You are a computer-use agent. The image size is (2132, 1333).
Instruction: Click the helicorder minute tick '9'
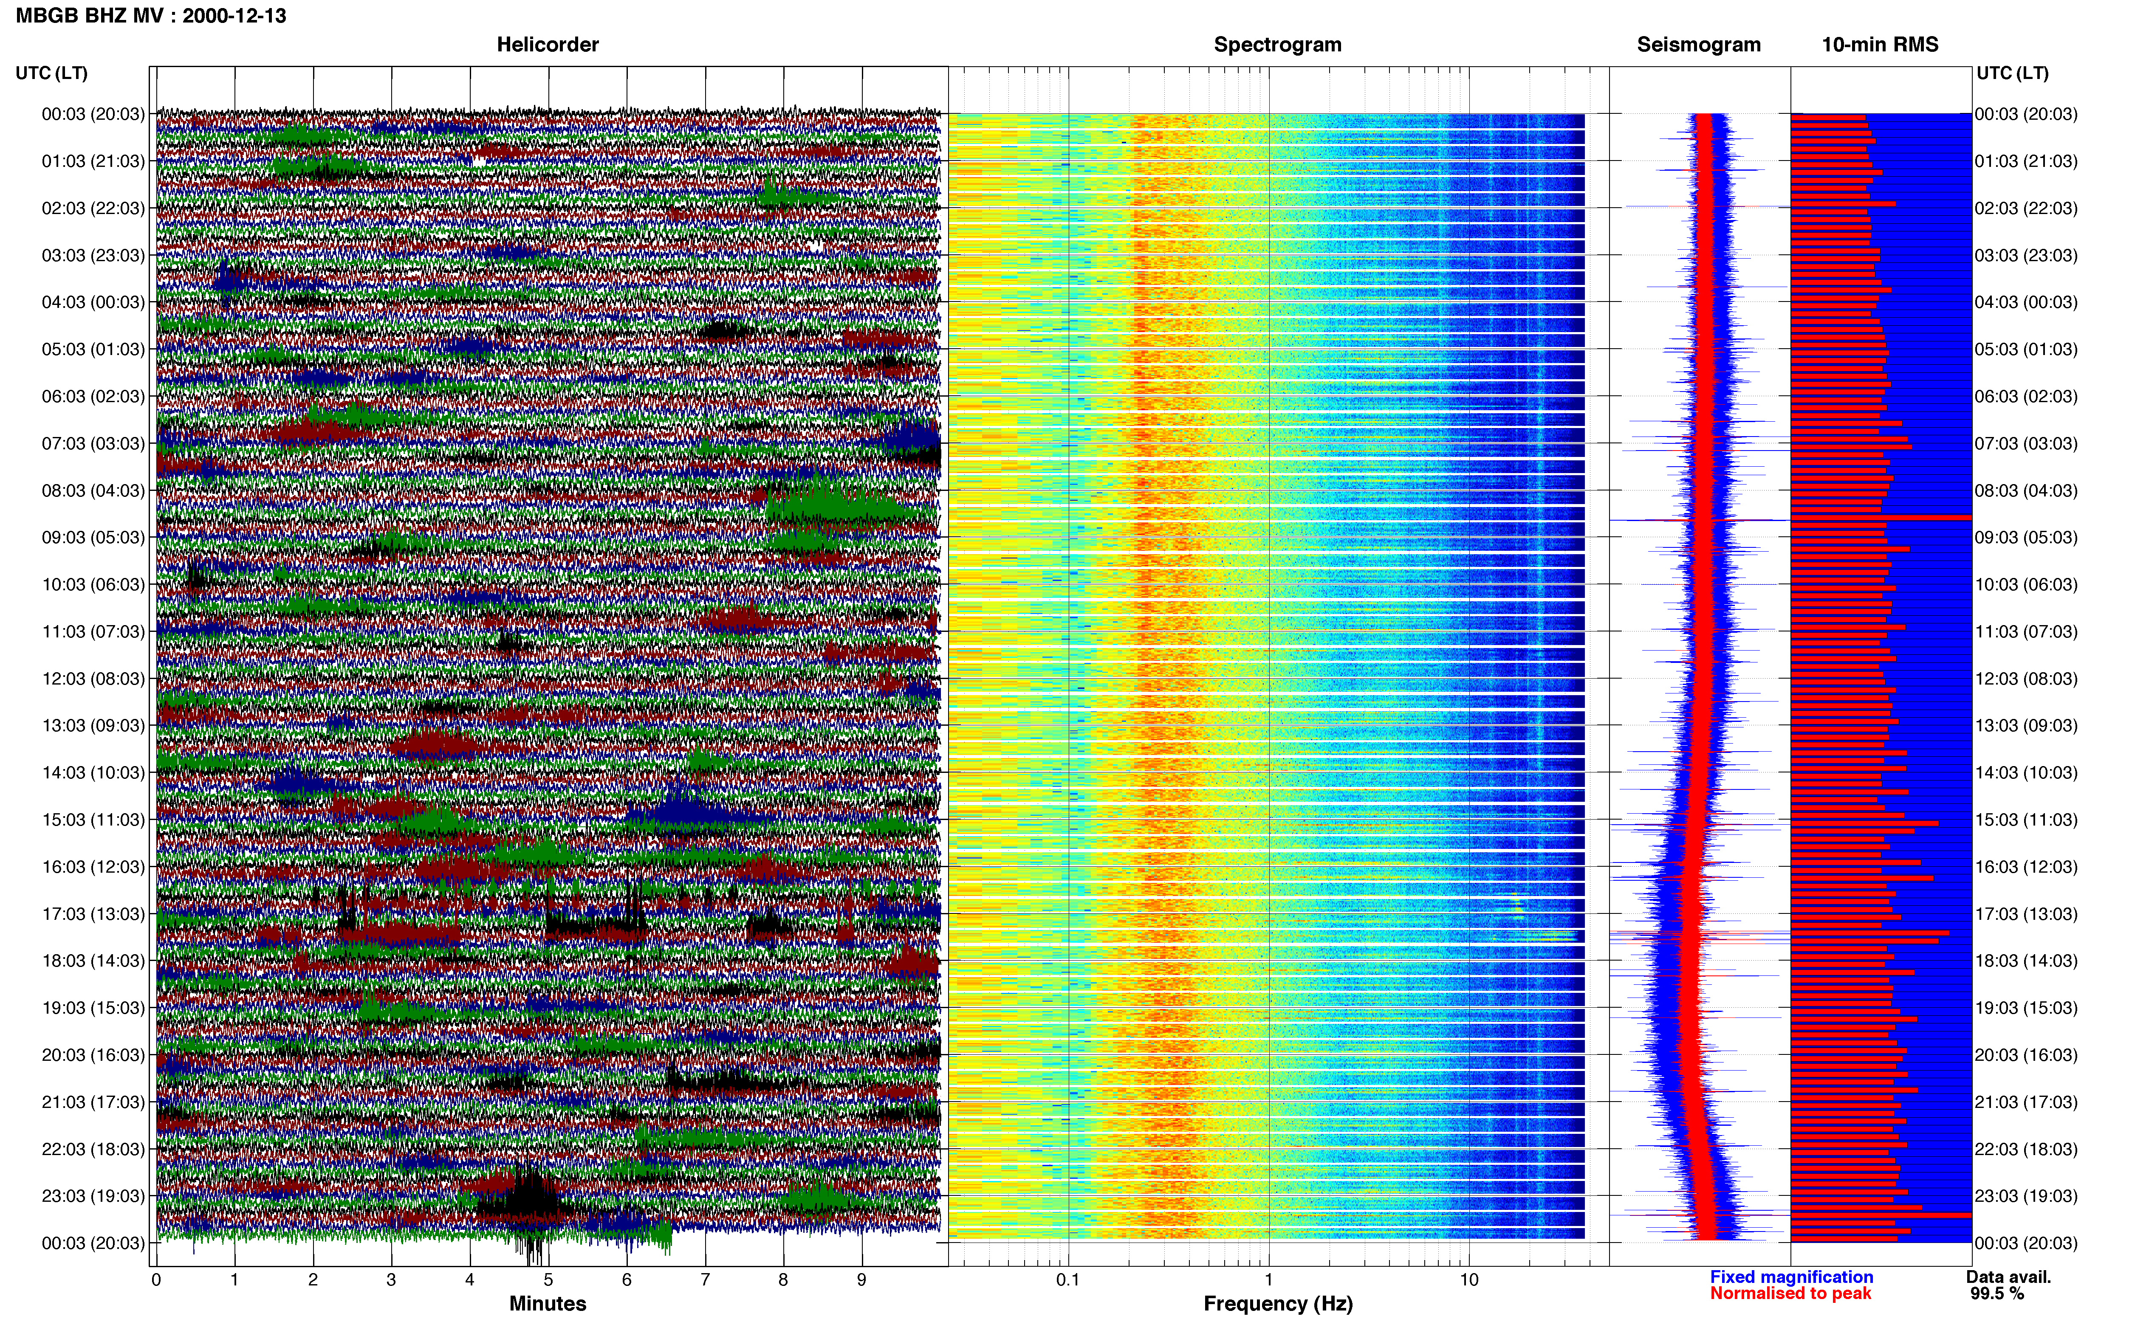(861, 1280)
